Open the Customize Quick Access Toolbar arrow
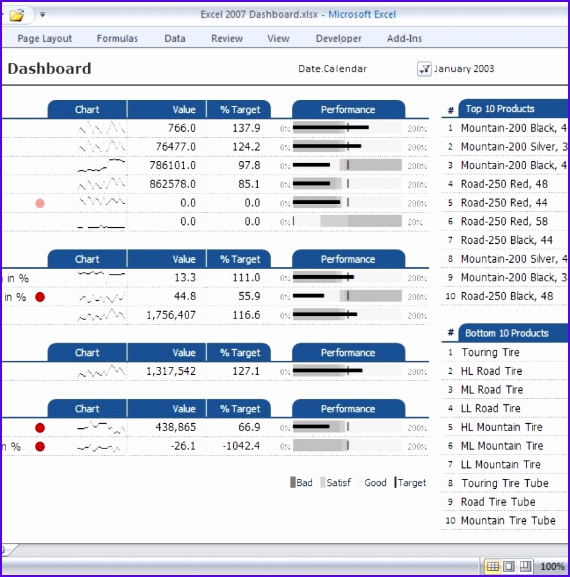The height and width of the screenshot is (577, 570). click(43, 15)
